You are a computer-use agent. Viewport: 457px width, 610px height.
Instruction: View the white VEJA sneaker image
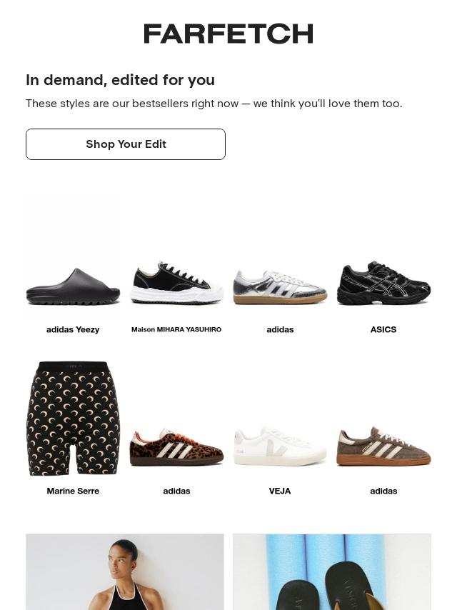[280, 446]
